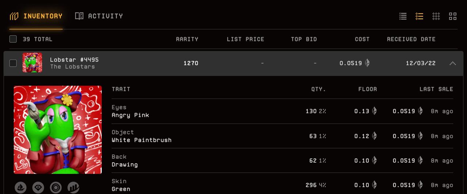Open The Lobstars collection link
Image resolution: width=467 pixels, height=194 pixels.
(72, 67)
